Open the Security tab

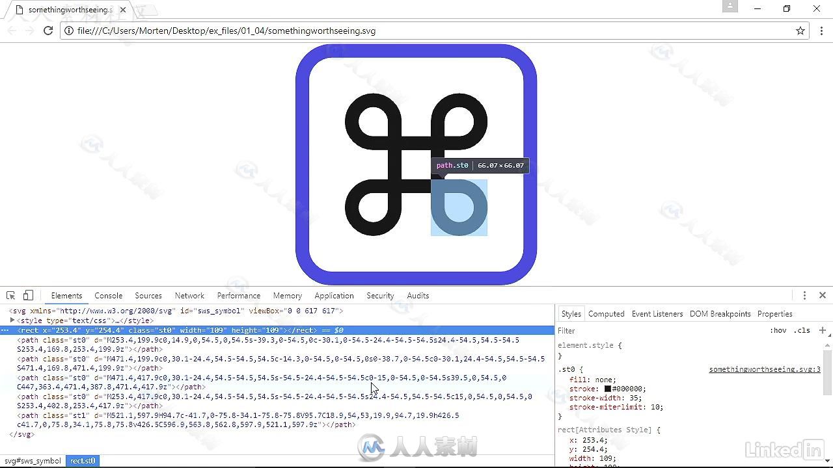pos(380,296)
